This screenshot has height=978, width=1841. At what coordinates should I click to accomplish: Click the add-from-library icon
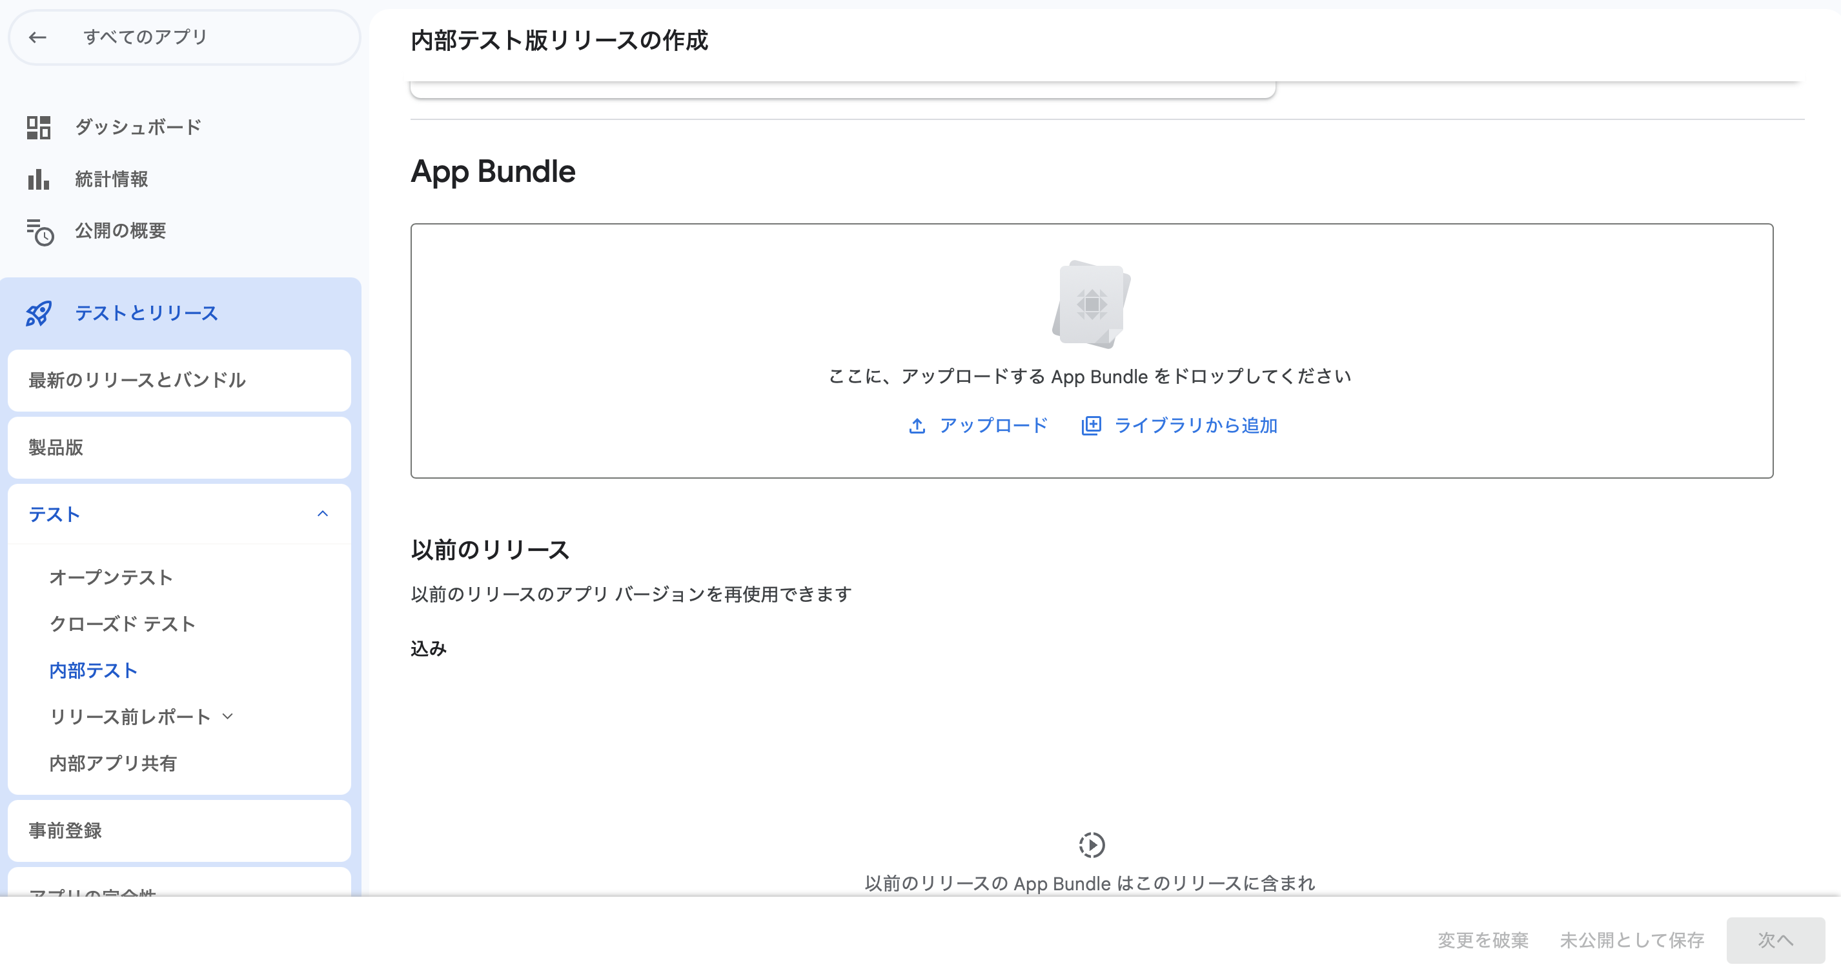click(x=1091, y=426)
